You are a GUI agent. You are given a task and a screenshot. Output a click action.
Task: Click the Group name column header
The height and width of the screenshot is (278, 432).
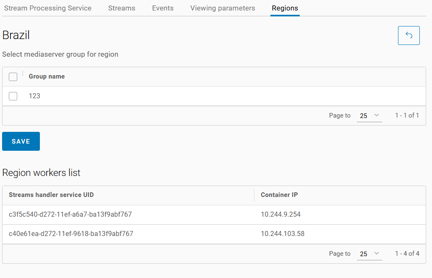(x=47, y=76)
